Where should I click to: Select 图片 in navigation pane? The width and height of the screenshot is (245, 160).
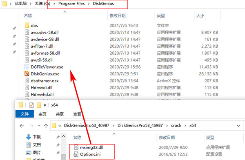(x=37, y=153)
